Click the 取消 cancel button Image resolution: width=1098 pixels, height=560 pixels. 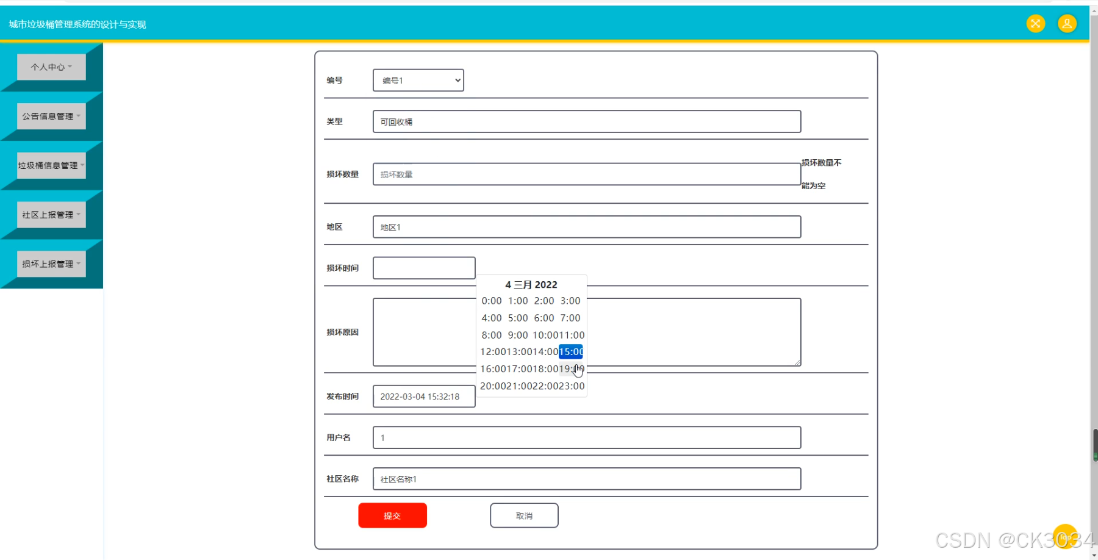pos(524,515)
